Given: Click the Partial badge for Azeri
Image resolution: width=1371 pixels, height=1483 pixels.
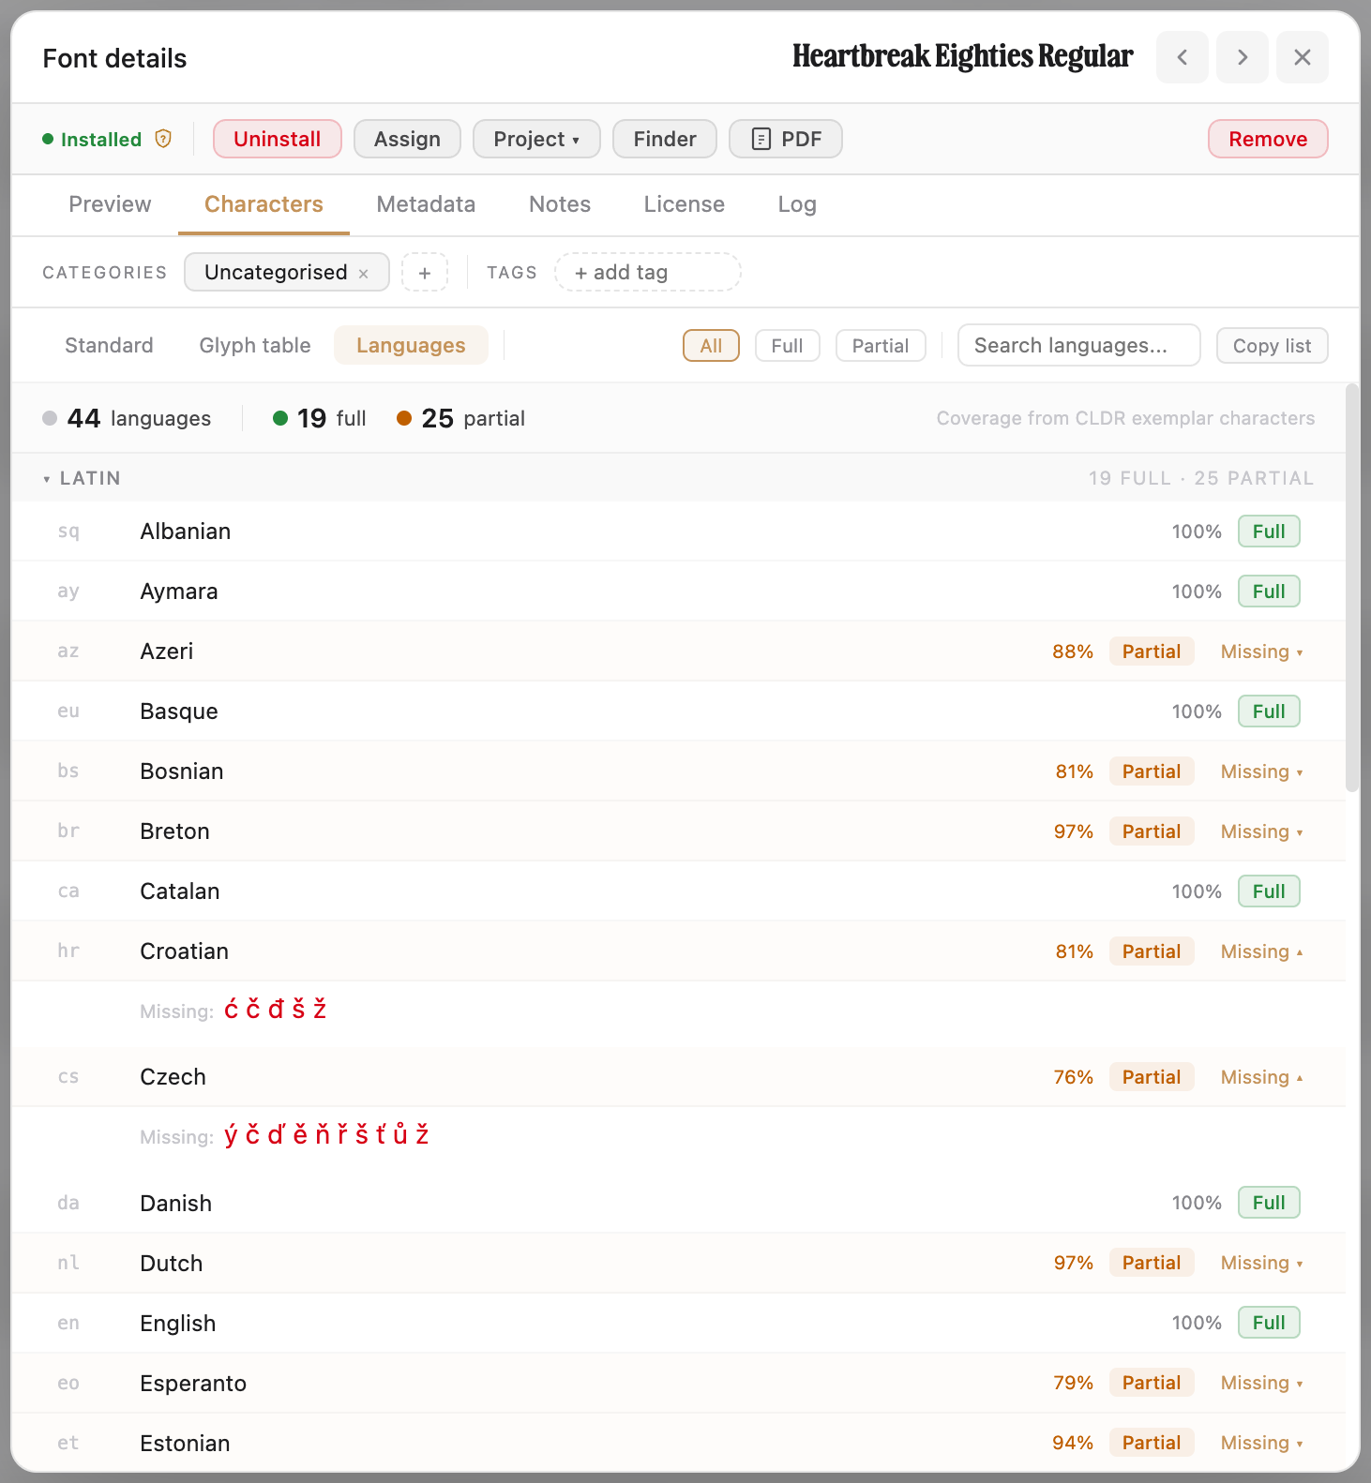Looking at the screenshot, I should tap(1152, 652).
